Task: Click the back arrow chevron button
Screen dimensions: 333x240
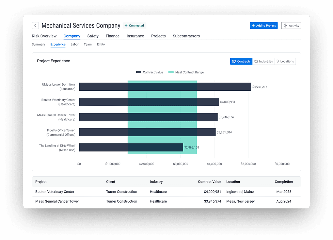Action: point(35,25)
